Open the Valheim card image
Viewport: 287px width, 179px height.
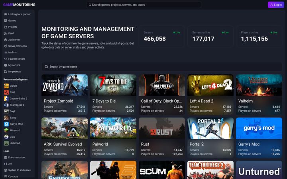pyautogui.click(x=259, y=85)
